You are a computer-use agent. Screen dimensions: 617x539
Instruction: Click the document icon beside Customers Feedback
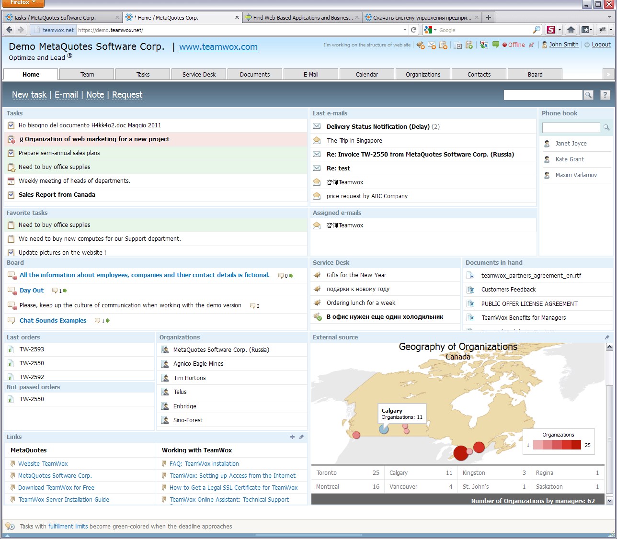point(471,290)
